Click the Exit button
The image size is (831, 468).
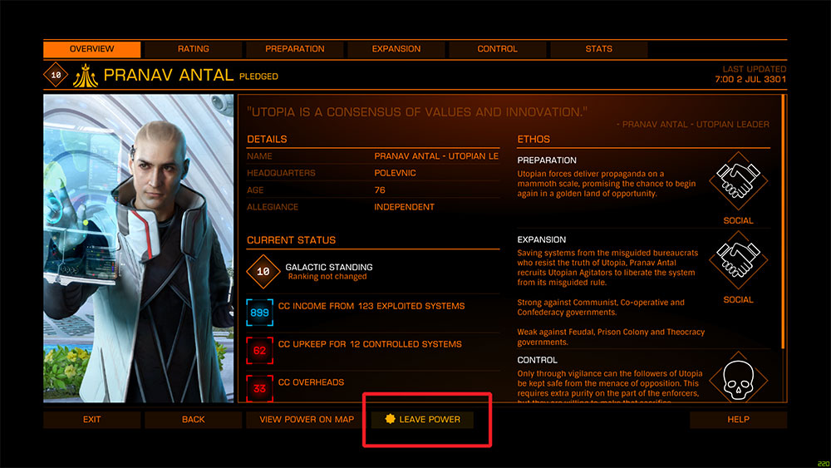(91, 419)
